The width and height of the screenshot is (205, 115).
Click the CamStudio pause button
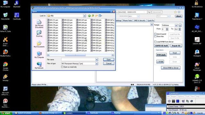pyautogui.click(x=174, y=101)
